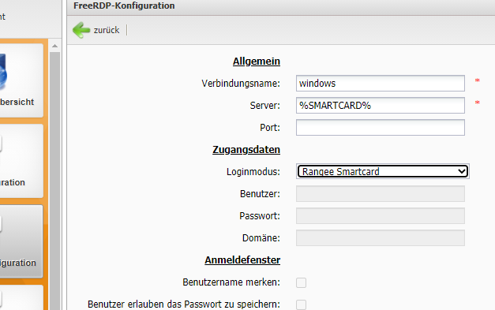Enable the Benutzername merken checkbox

(x=301, y=282)
